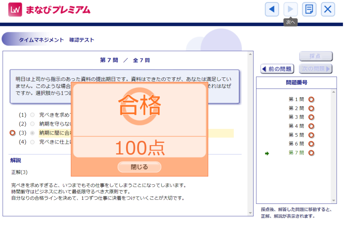This screenshot has width=345, height=225.
Task: Click the red circle mark beside 第4問
Action: [x=312, y=126]
